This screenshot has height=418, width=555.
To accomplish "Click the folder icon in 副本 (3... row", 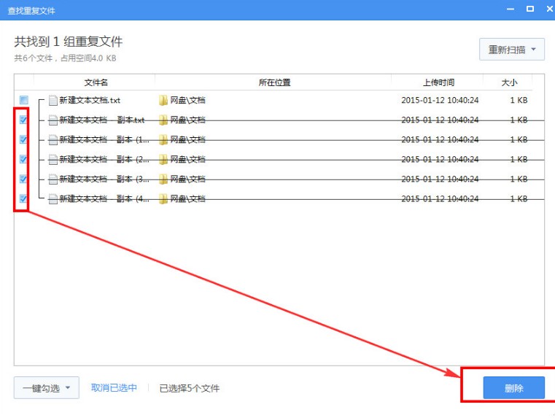I will [x=163, y=179].
